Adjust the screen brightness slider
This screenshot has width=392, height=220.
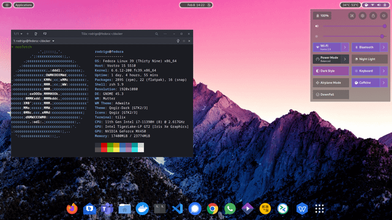point(355,37)
